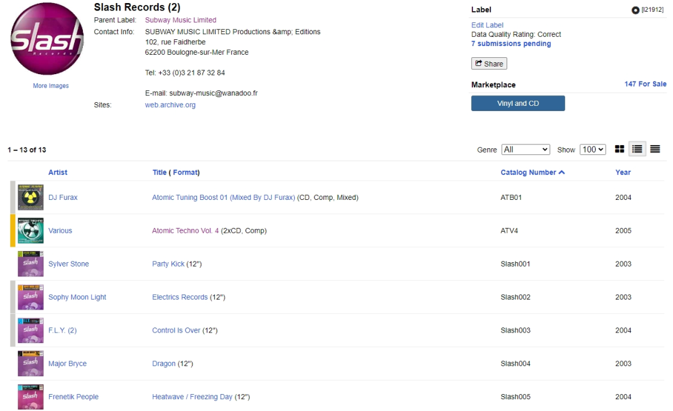Screen dimensions: 673x411
Task: Select the detailed list view icon
Action: (637, 149)
